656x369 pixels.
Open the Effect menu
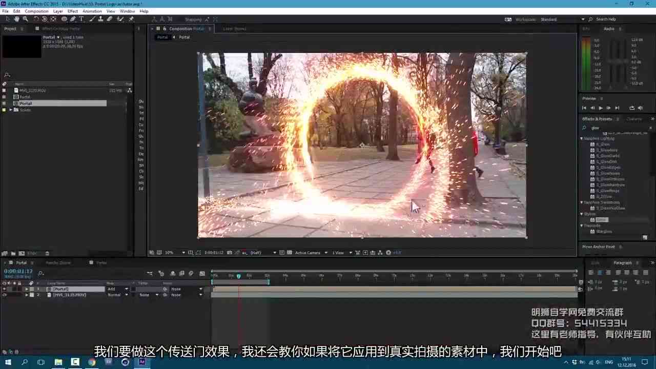(73, 11)
